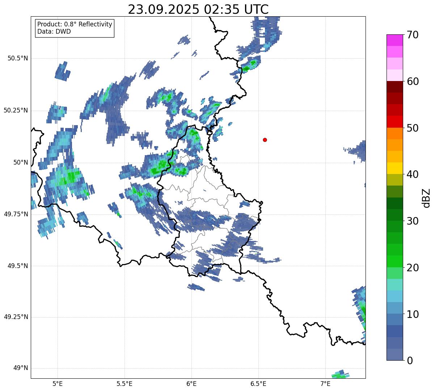Click the 49°N latitude label
435x391 pixels.
[21, 368]
